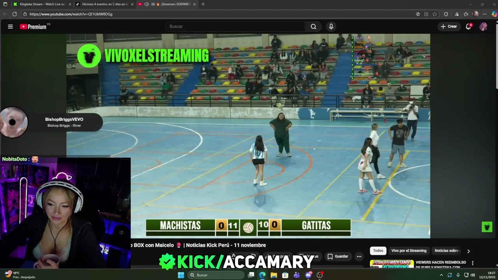The height and width of the screenshot is (280, 498).
Task: Open browser tab actions menu icon
Action: (x=5, y=4)
